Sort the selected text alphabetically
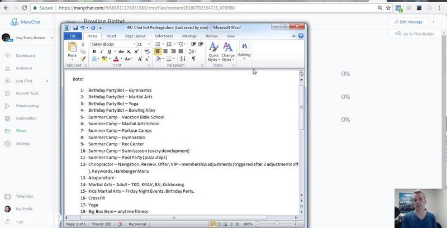The height and width of the screenshot is (228, 447). tap(183, 59)
